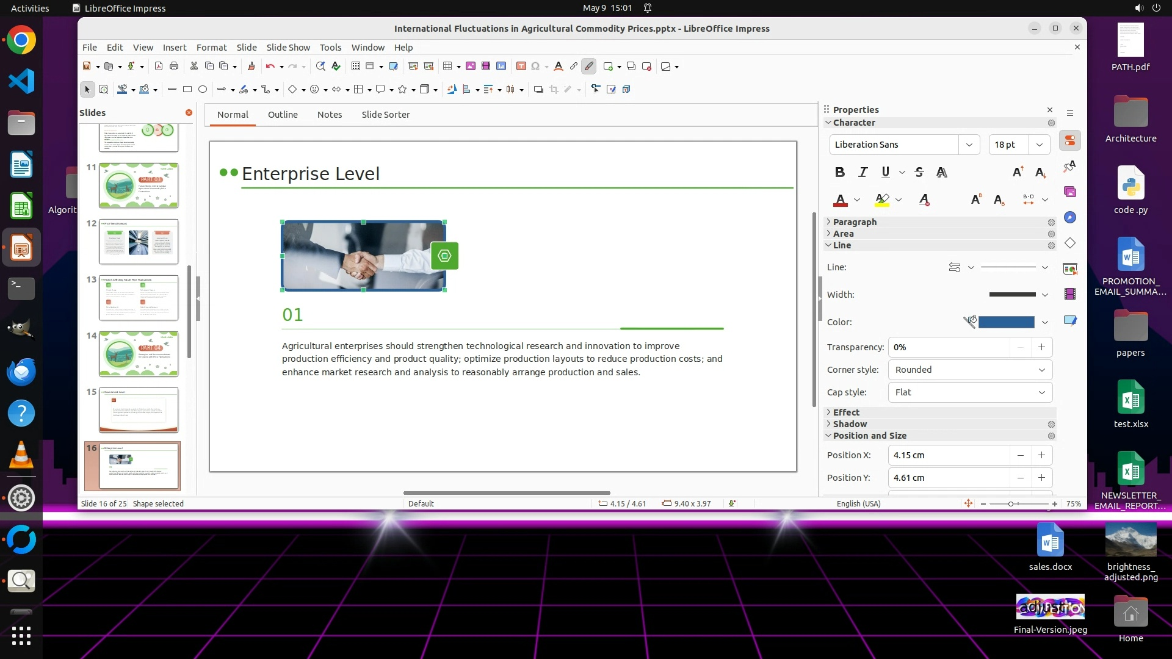Click the Export as PDF icon
1172x659 pixels.
(x=159, y=67)
